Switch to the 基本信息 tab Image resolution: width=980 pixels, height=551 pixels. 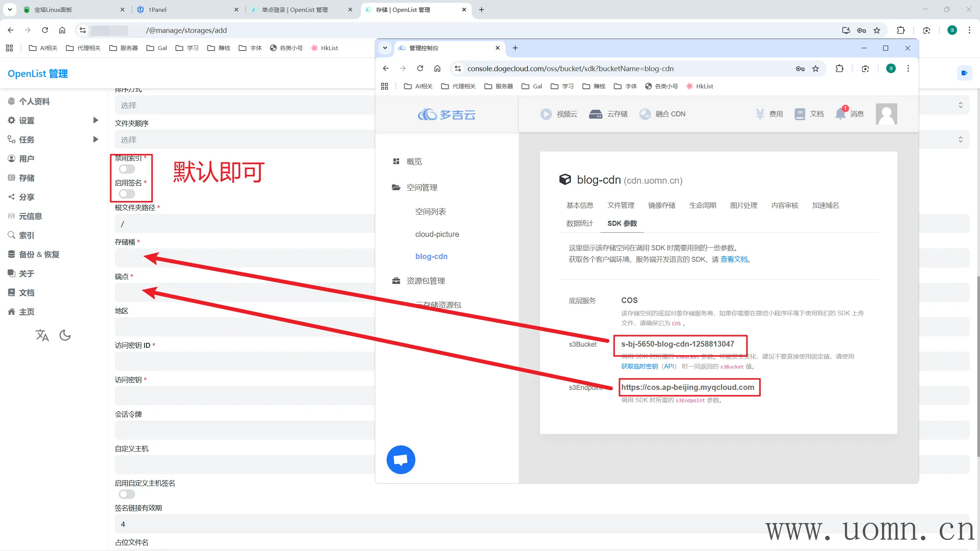pos(580,205)
